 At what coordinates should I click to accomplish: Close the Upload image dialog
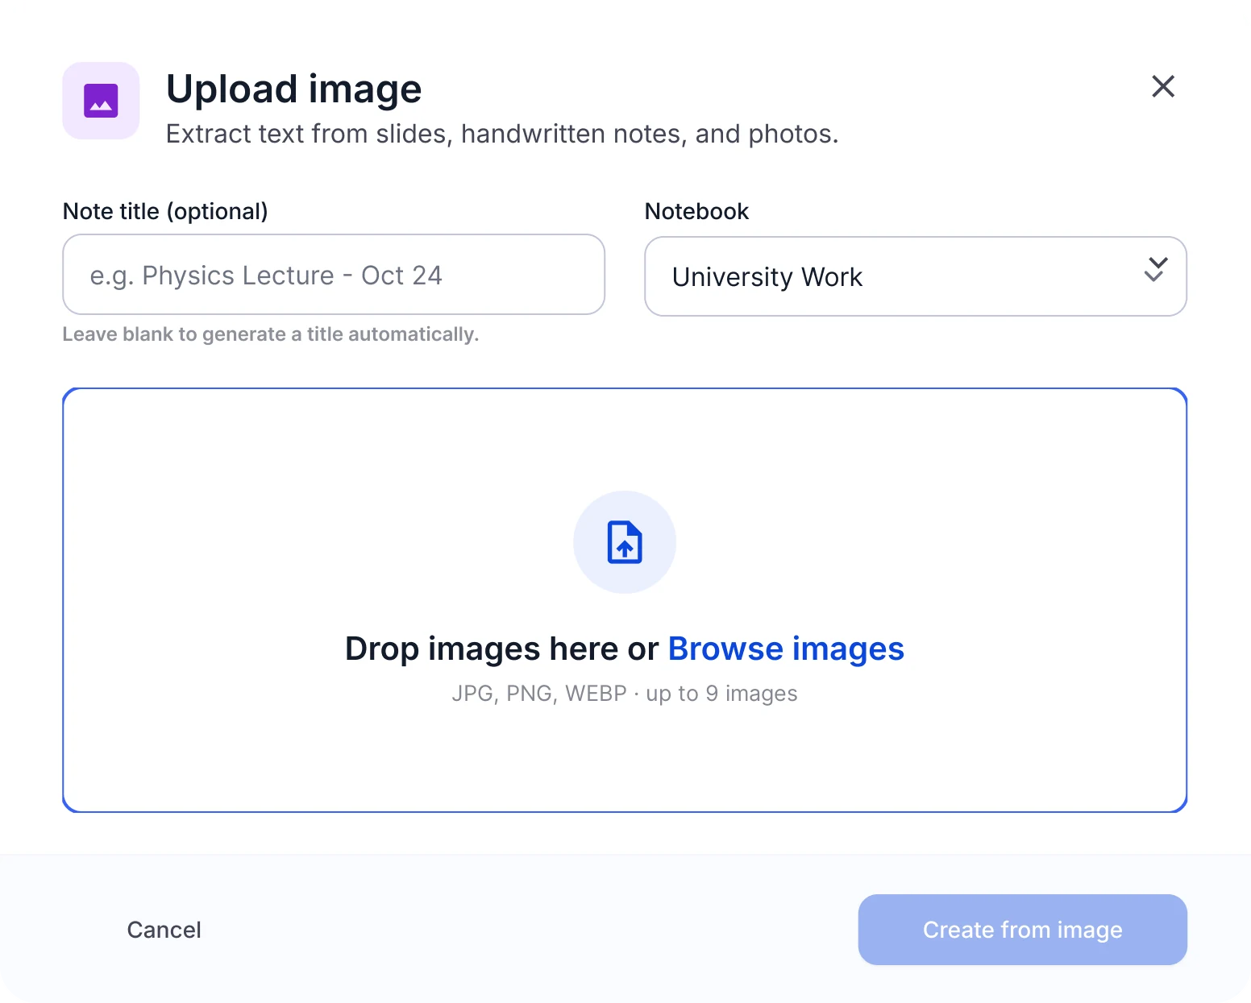pyautogui.click(x=1162, y=86)
